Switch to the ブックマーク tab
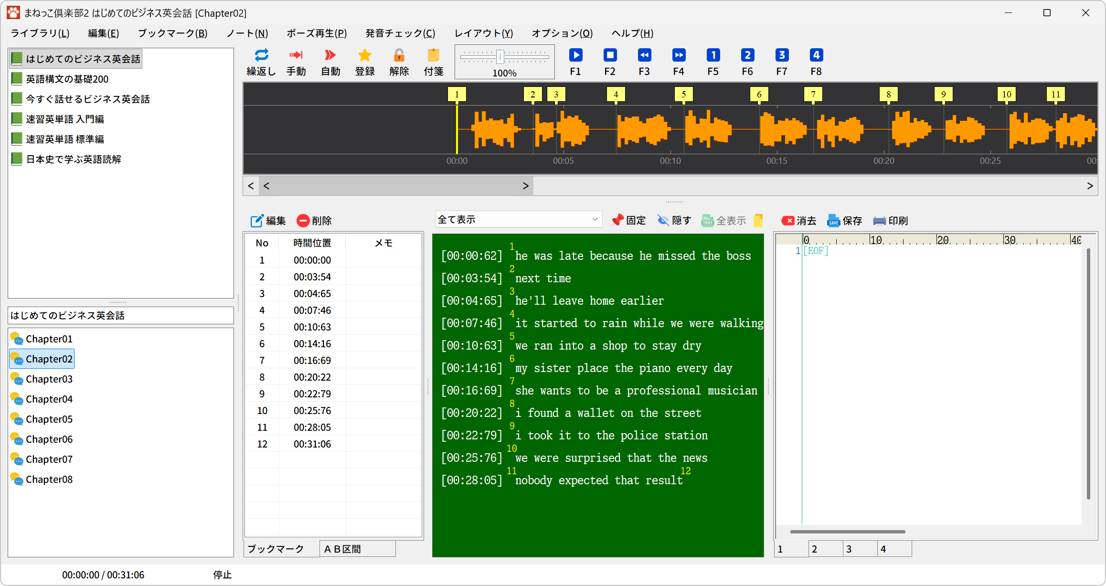Viewport: 1106px width, 586px height. [281, 549]
